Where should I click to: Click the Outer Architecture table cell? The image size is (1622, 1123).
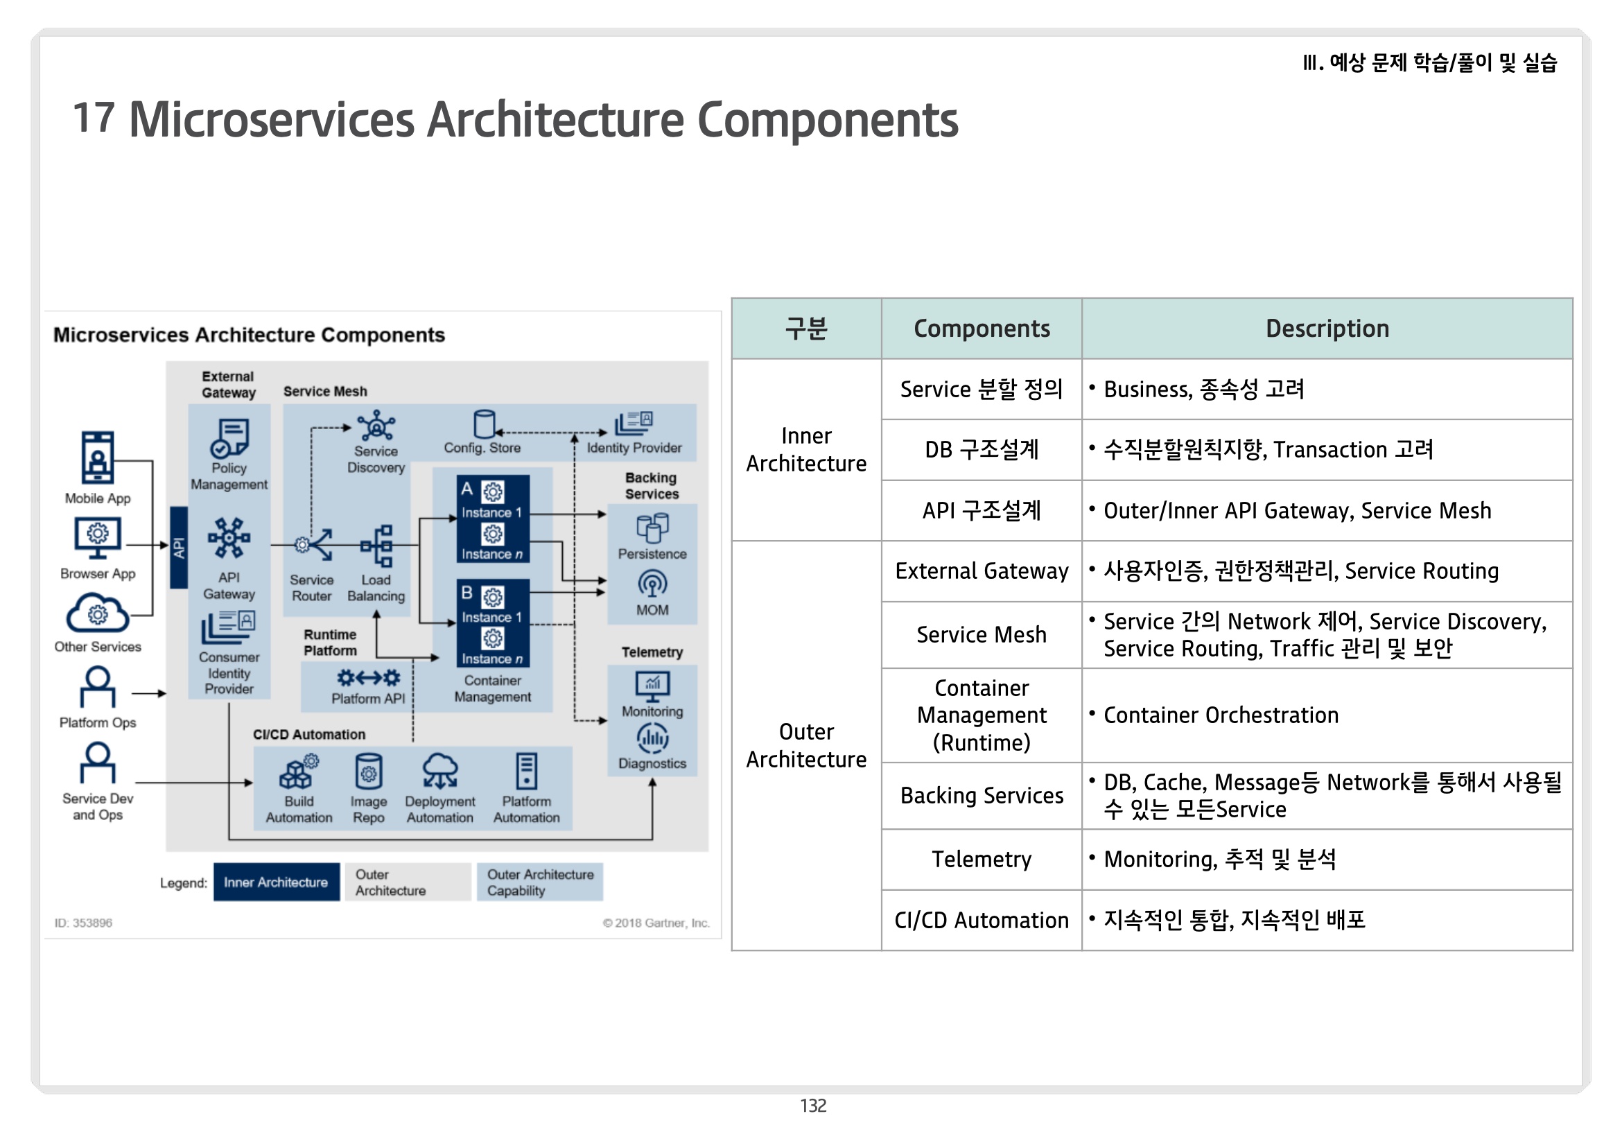coord(806,746)
